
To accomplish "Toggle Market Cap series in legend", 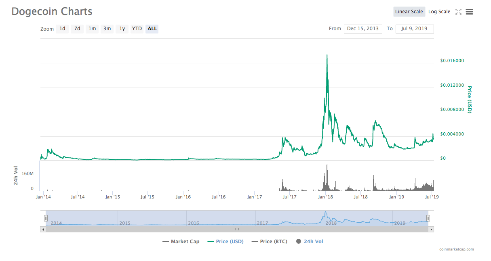I will point(181,242).
